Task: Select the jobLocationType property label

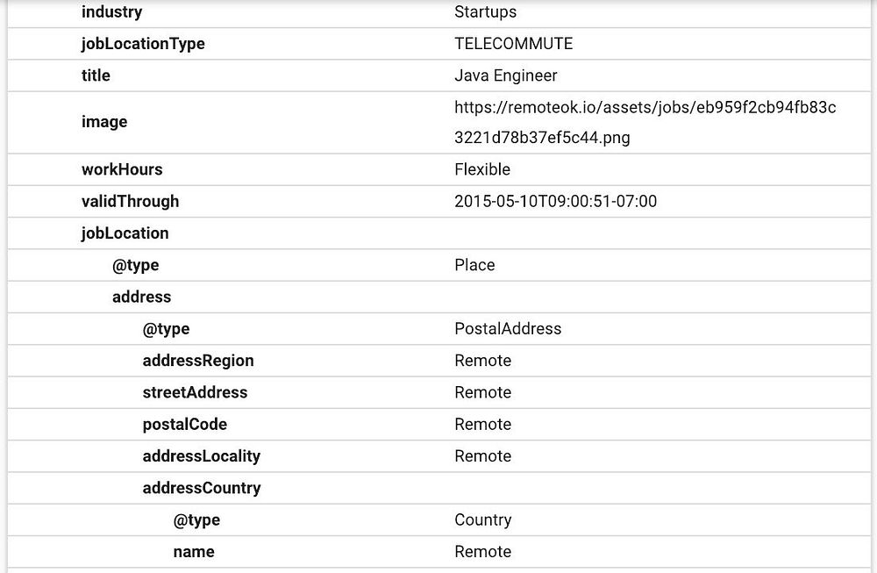Action: [x=143, y=44]
